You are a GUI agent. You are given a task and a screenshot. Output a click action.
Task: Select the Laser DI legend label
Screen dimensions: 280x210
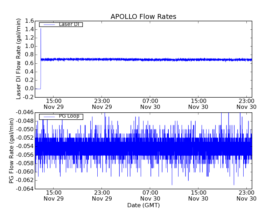69,24
